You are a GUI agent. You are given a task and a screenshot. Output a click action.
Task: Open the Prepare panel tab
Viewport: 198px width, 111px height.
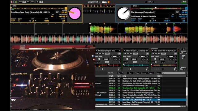click(151, 73)
